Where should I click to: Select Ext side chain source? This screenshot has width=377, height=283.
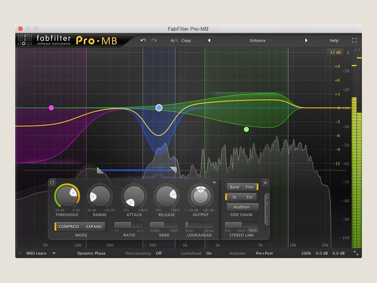(x=249, y=197)
